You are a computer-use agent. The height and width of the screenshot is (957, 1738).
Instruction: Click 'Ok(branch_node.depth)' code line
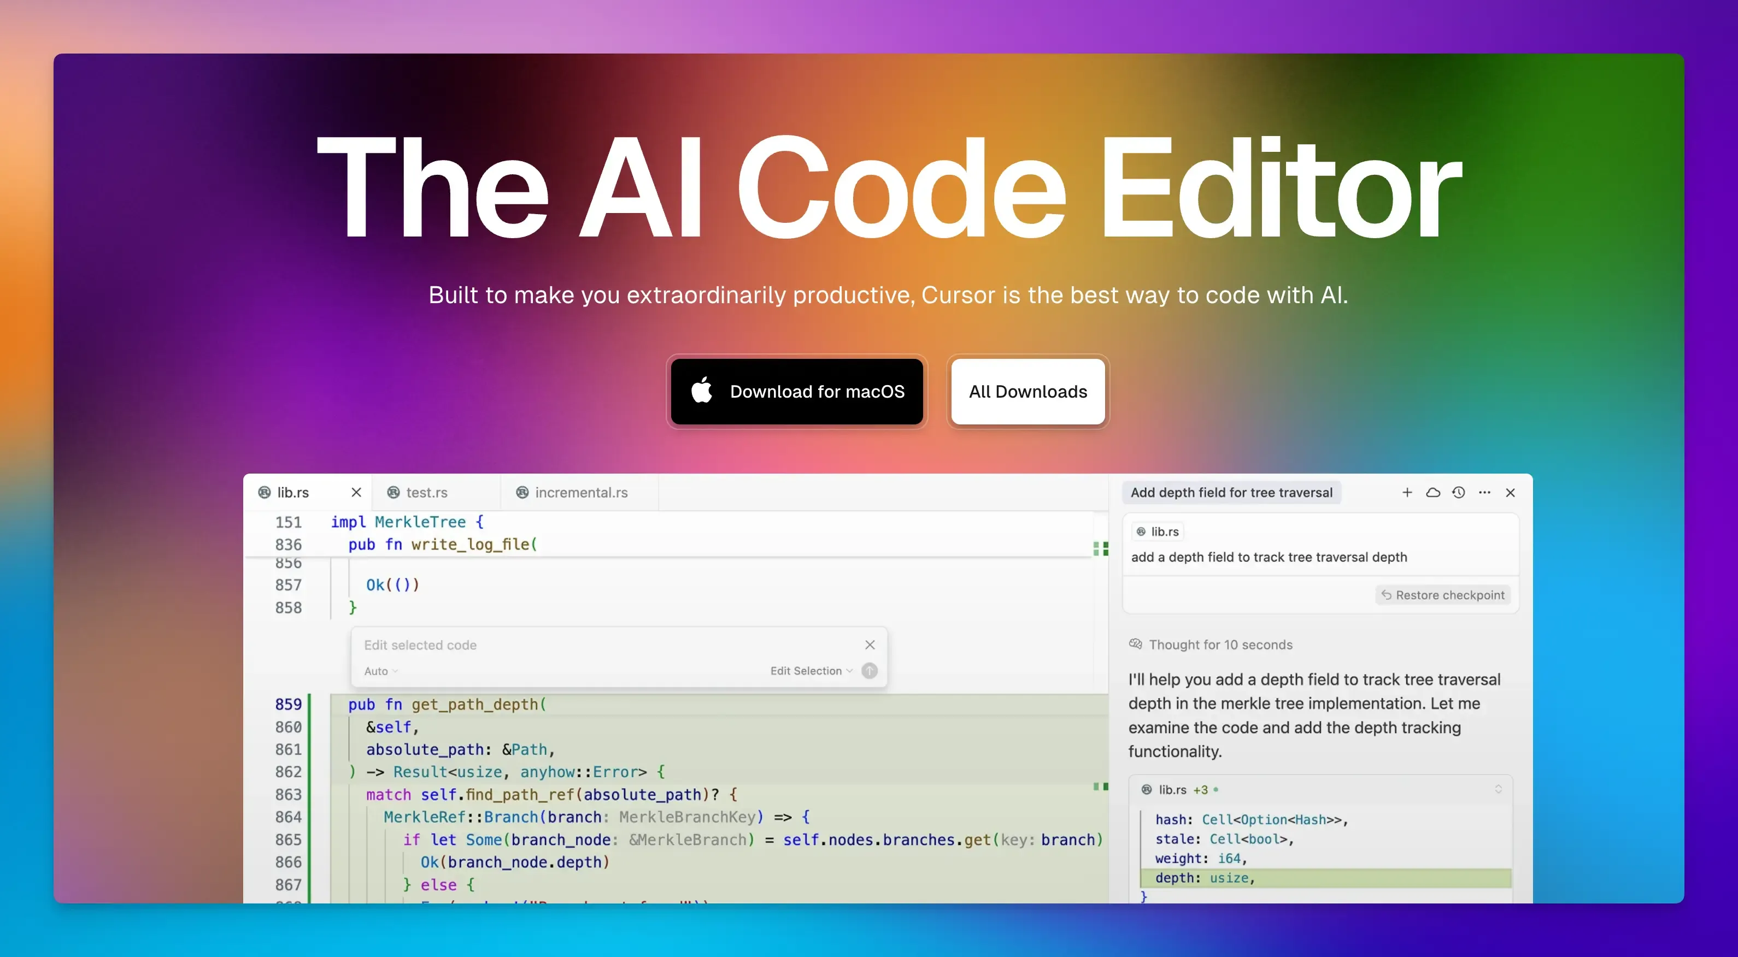(x=515, y=862)
